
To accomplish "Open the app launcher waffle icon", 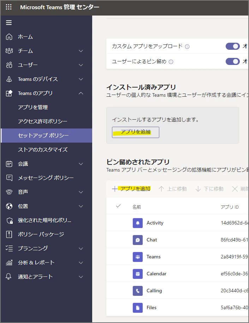I will click(x=9, y=7).
